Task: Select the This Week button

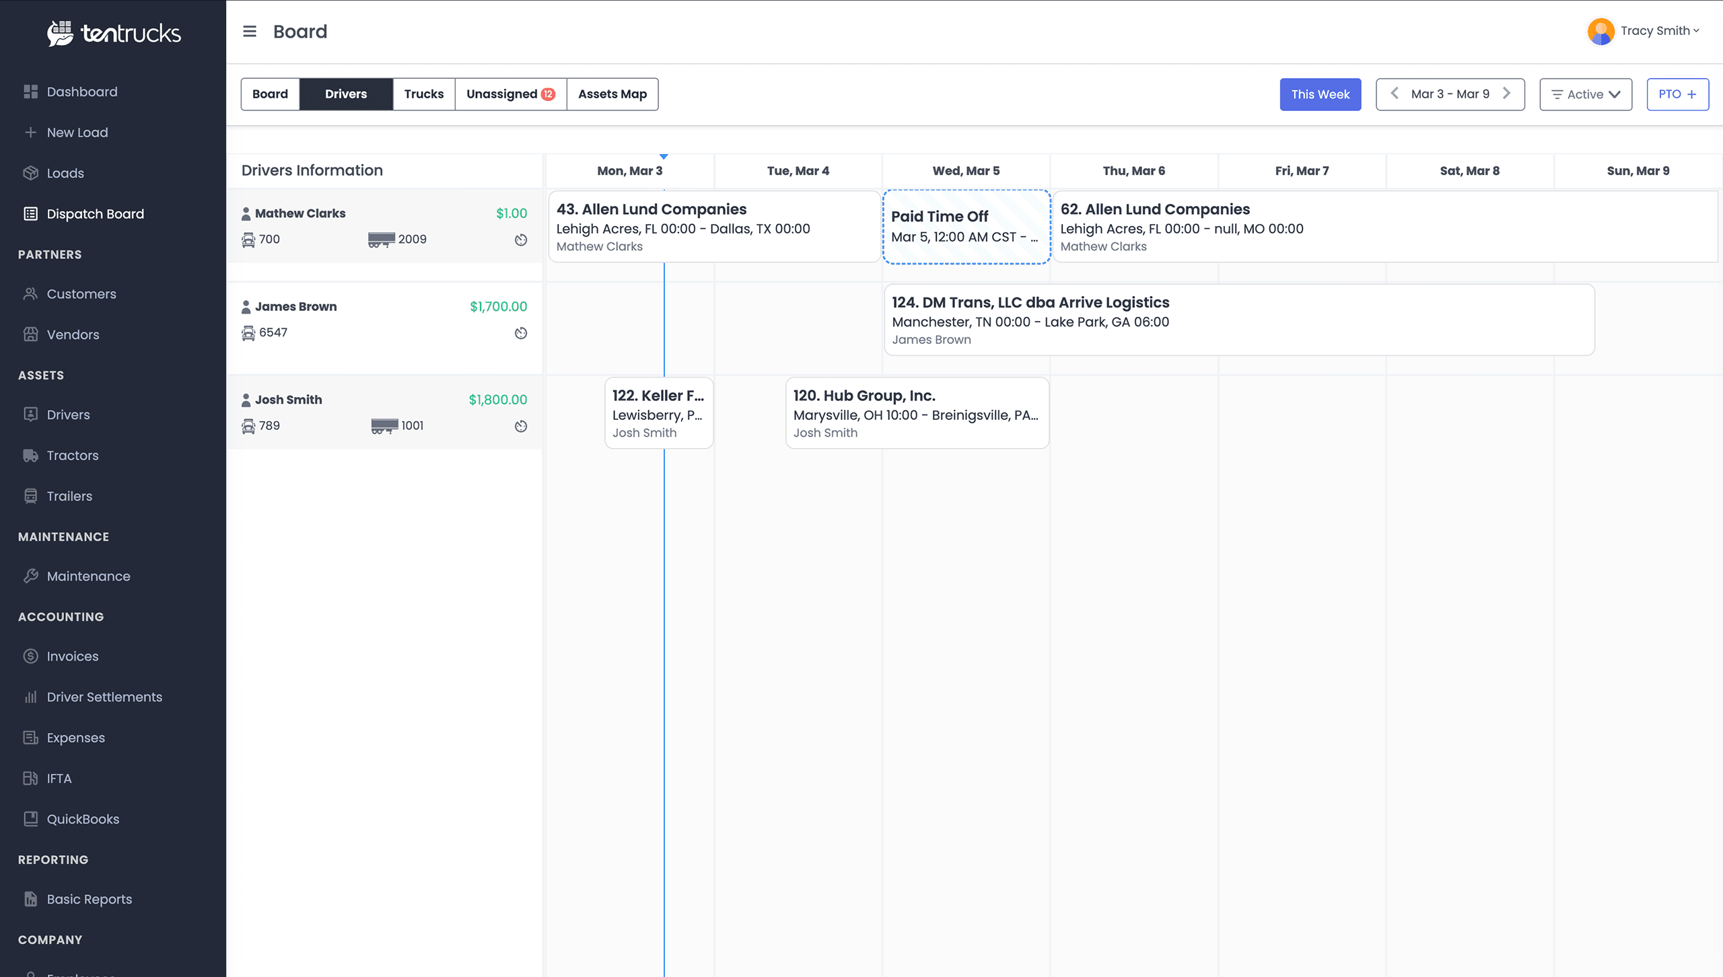Action: pos(1320,94)
